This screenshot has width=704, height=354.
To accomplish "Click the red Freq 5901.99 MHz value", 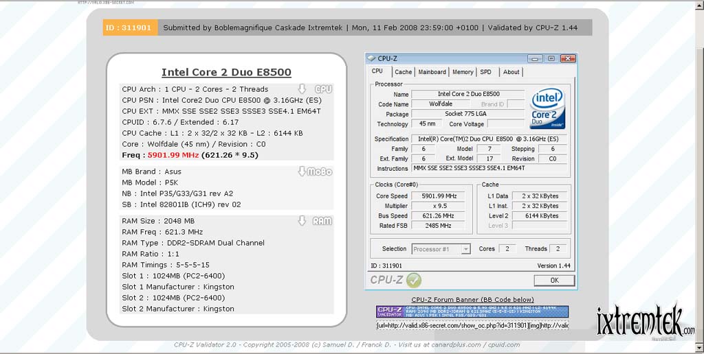I will click(x=173, y=155).
